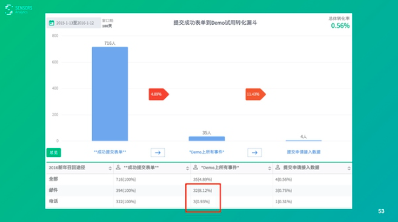This screenshot has width=398, height=222.
Task: Click the green 总览 button
Action: [x=53, y=152]
